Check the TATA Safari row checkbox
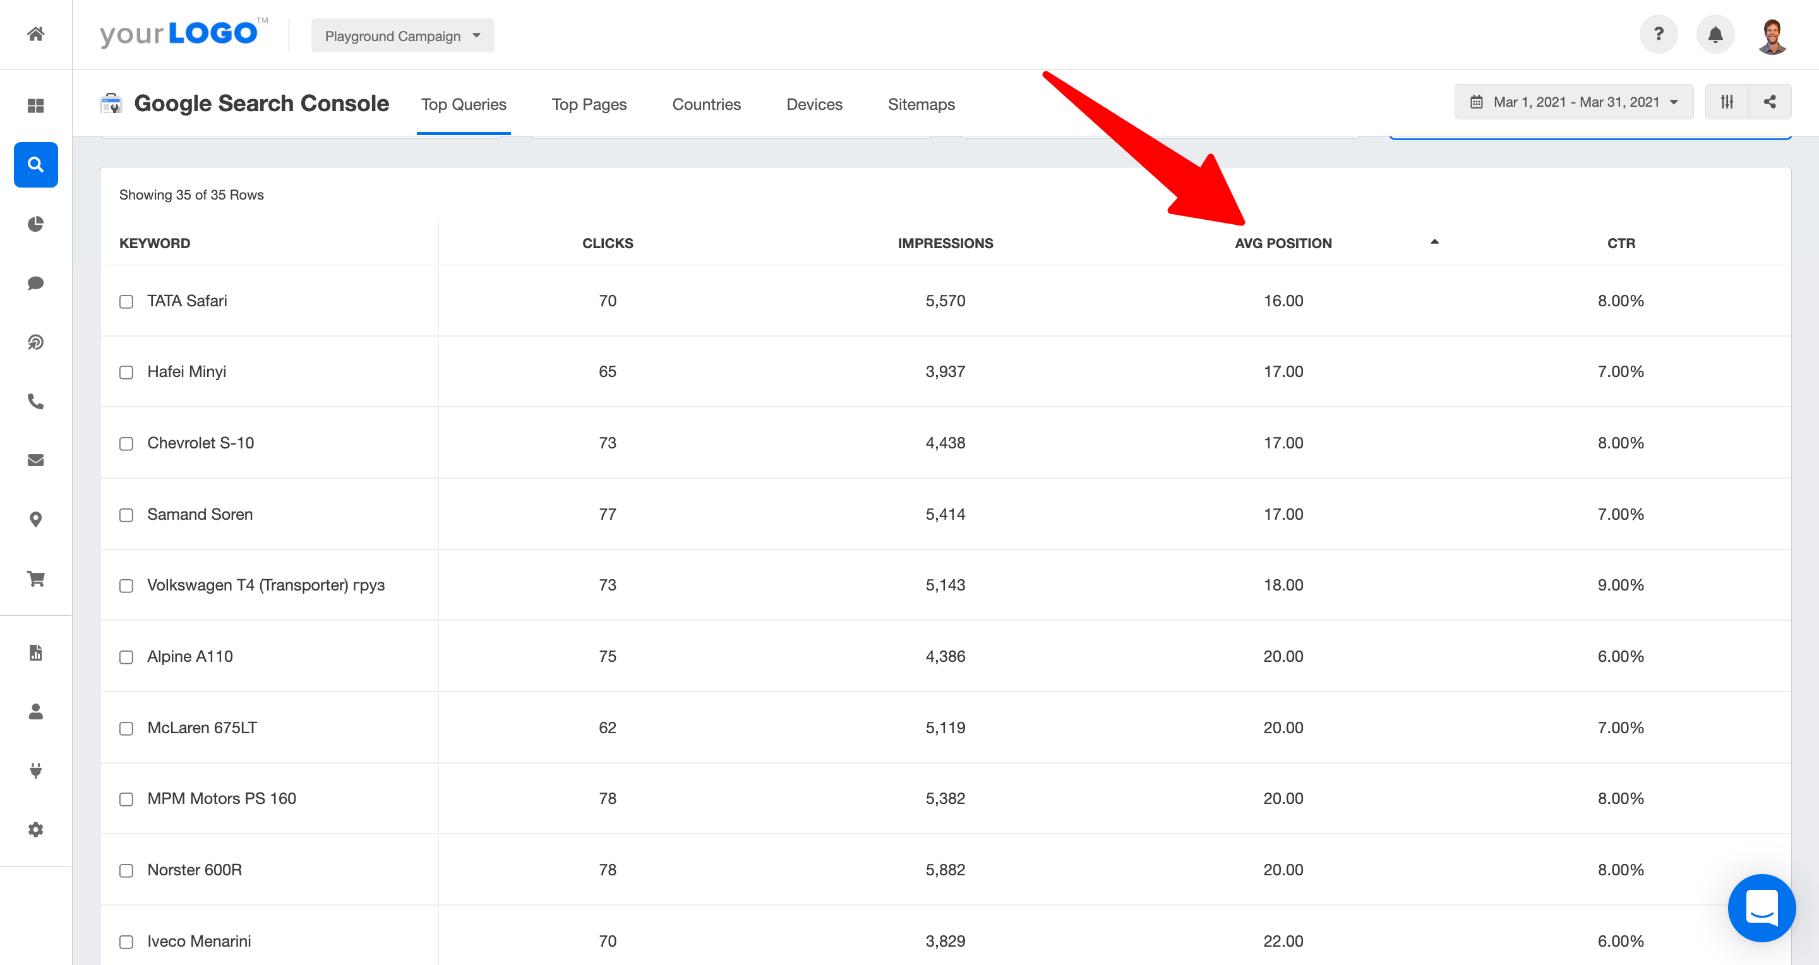 126,301
